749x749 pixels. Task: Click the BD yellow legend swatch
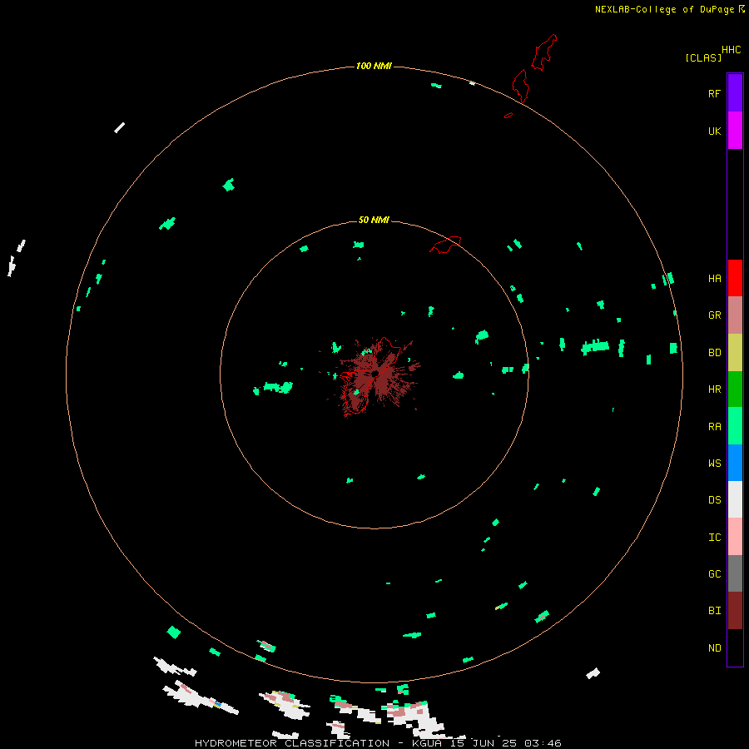(x=735, y=352)
